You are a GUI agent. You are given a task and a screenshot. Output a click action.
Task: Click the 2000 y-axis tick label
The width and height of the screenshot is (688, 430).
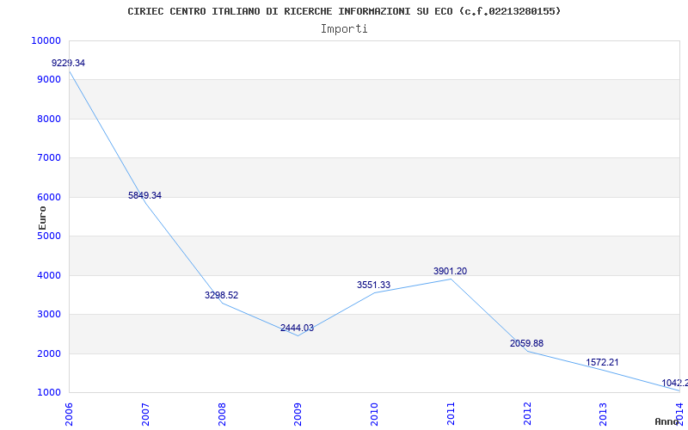pos(48,353)
